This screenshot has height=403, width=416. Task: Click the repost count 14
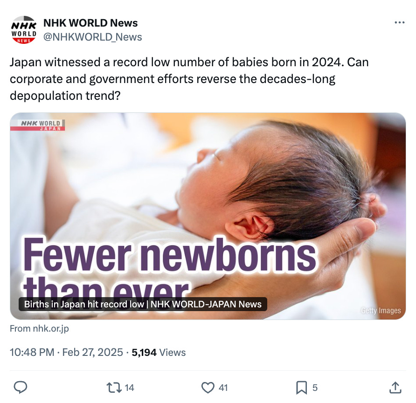(x=130, y=388)
